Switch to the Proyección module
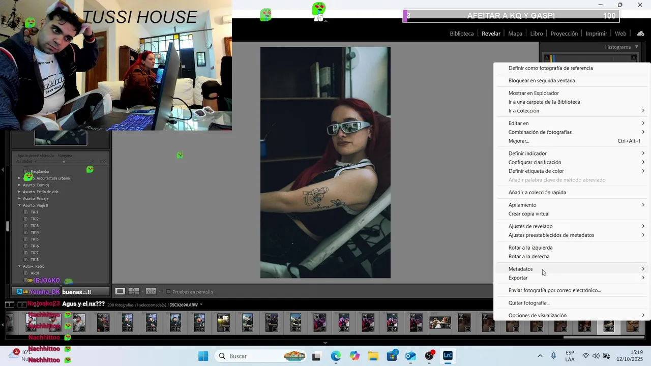This screenshot has width=651, height=366. point(564,34)
